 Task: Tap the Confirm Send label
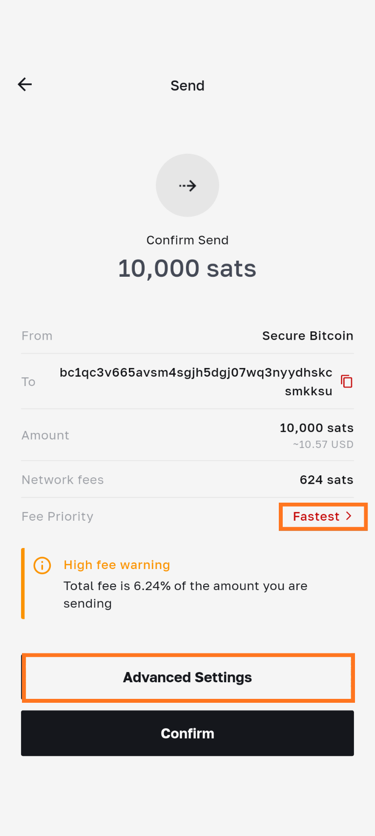click(x=187, y=240)
